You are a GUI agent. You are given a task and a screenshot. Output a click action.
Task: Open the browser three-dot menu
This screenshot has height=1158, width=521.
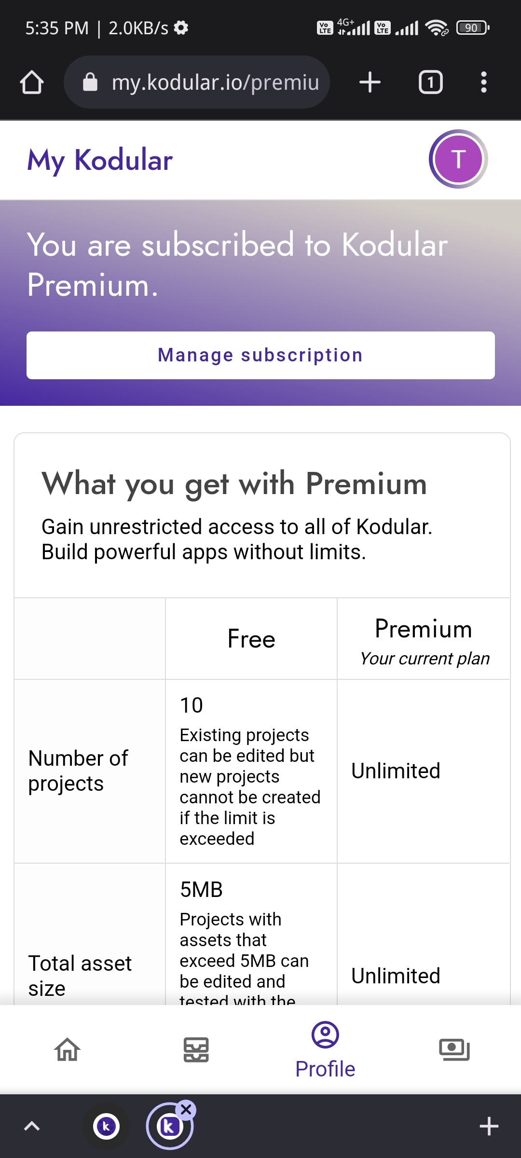(x=483, y=82)
